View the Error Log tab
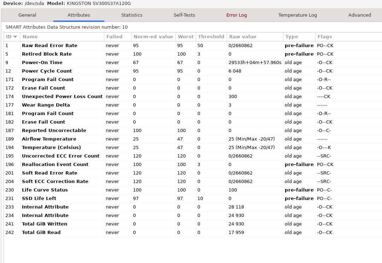Screen dimensions: 382x263 (237, 15)
